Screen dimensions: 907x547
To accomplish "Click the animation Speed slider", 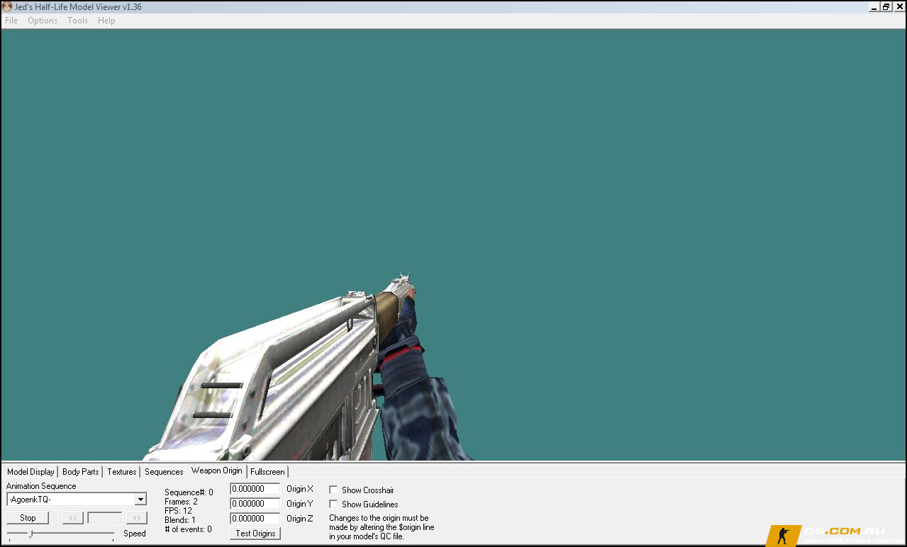I will (x=61, y=534).
